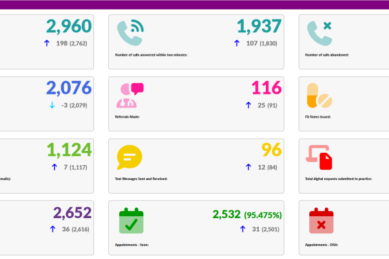This screenshot has width=389, height=259.
Task: Select the 'Number of calls answered within two minutes' label
Action: click(x=151, y=56)
